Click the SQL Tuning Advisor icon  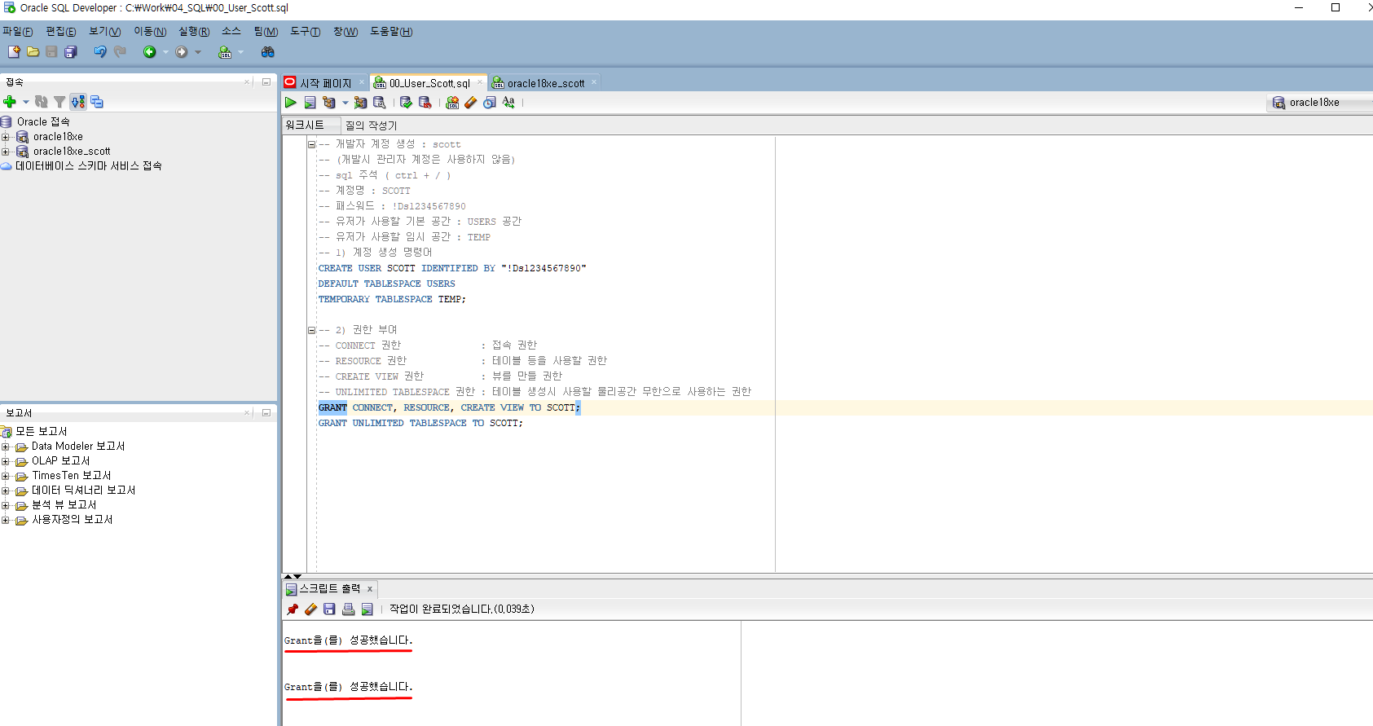[x=379, y=103]
